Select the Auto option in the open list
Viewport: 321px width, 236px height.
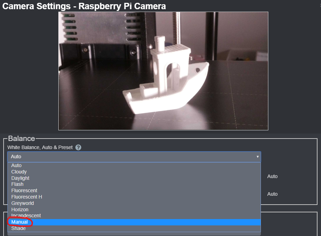pyautogui.click(x=16, y=165)
